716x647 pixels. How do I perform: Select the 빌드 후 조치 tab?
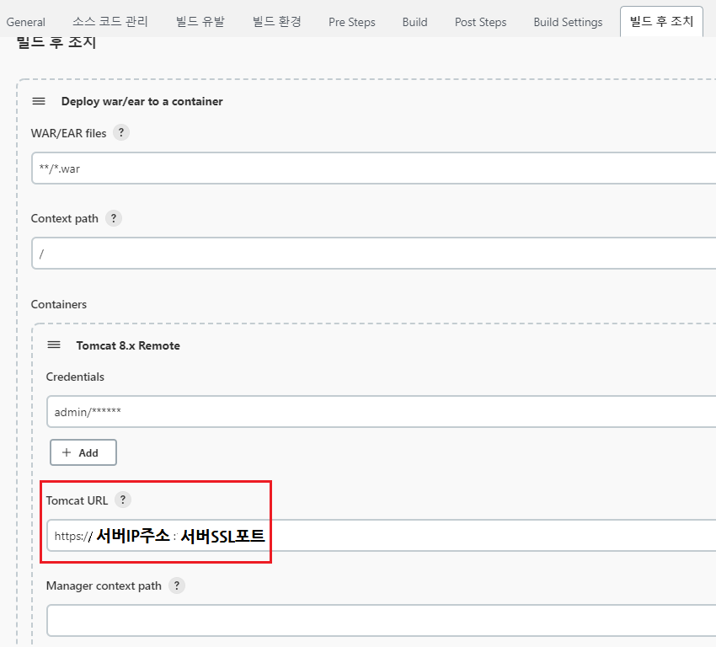click(661, 21)
